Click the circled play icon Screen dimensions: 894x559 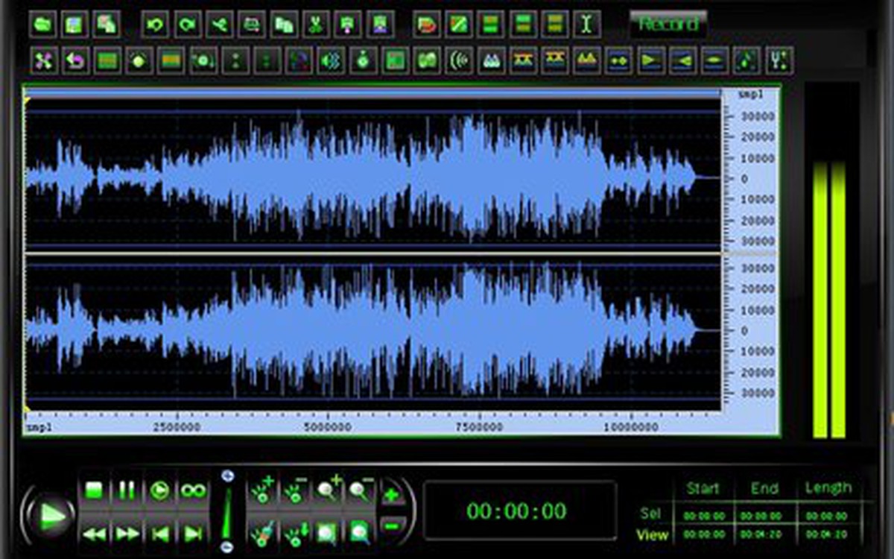coord(159,490)
